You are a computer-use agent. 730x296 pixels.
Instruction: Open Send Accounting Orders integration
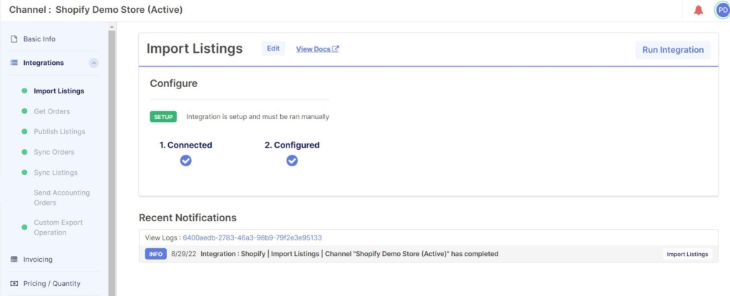pos(61,198)
